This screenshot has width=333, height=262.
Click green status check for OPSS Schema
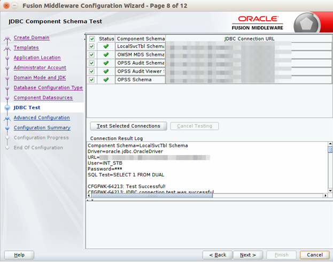click(x=106, y=80)
